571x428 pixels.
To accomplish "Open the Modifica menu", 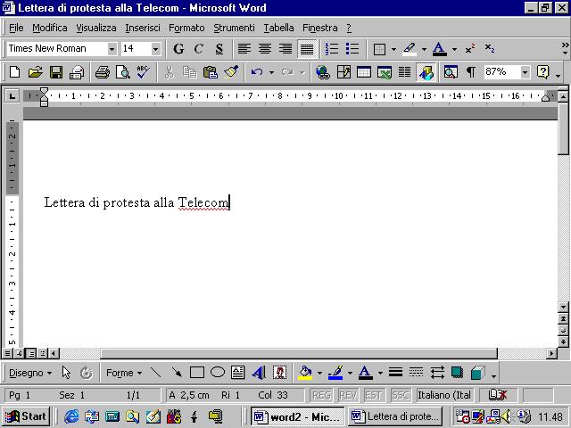I will point(50,28).
